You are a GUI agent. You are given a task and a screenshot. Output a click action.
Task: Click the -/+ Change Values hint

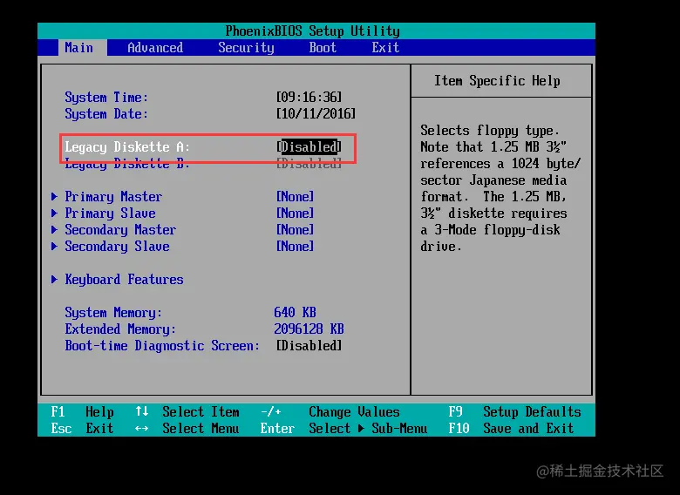pyautogui.click(x=330, y=412)
